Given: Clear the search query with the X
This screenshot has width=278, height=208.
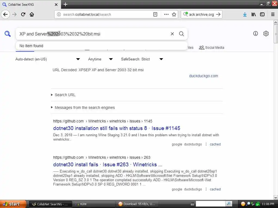Looking at the screenshot, I should pos(172,34).
